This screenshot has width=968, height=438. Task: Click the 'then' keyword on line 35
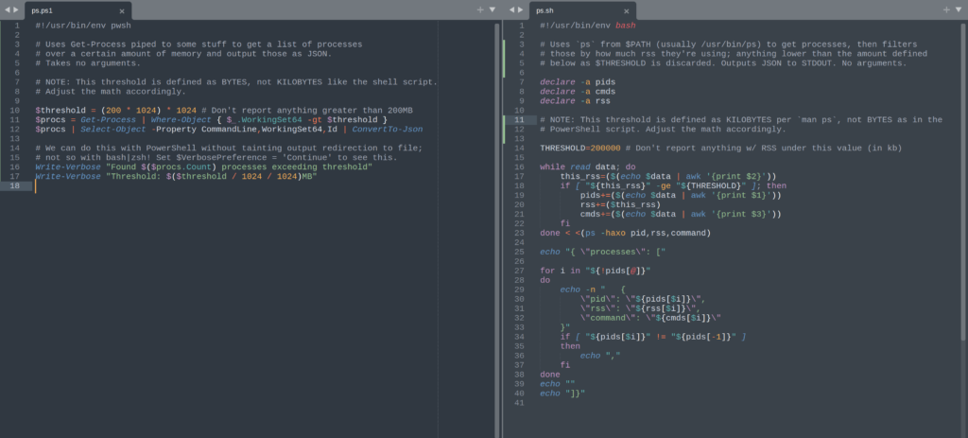(570, 346)
